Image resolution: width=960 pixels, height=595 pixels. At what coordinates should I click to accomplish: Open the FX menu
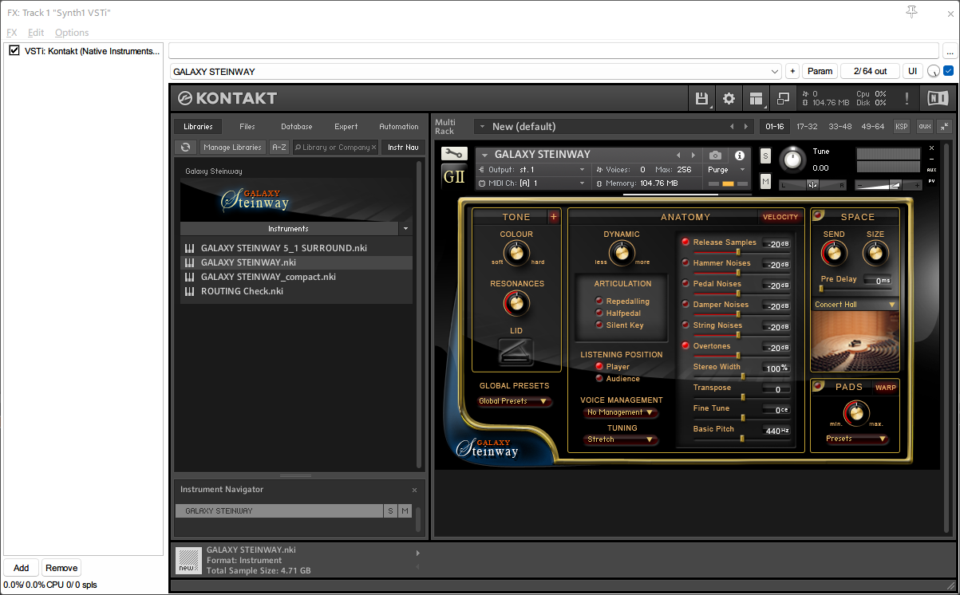click(12, 33)
